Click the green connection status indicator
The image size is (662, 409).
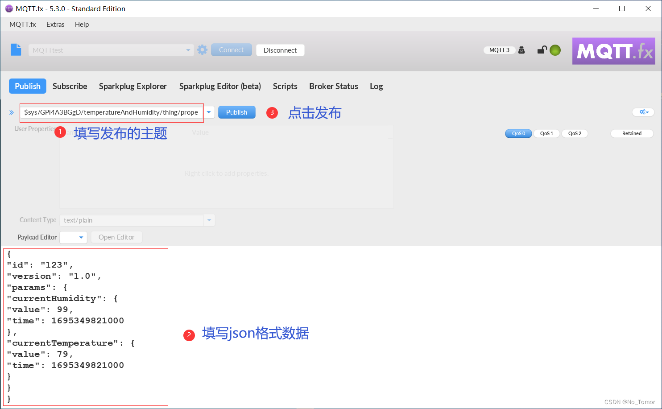[x=555, y=50]
